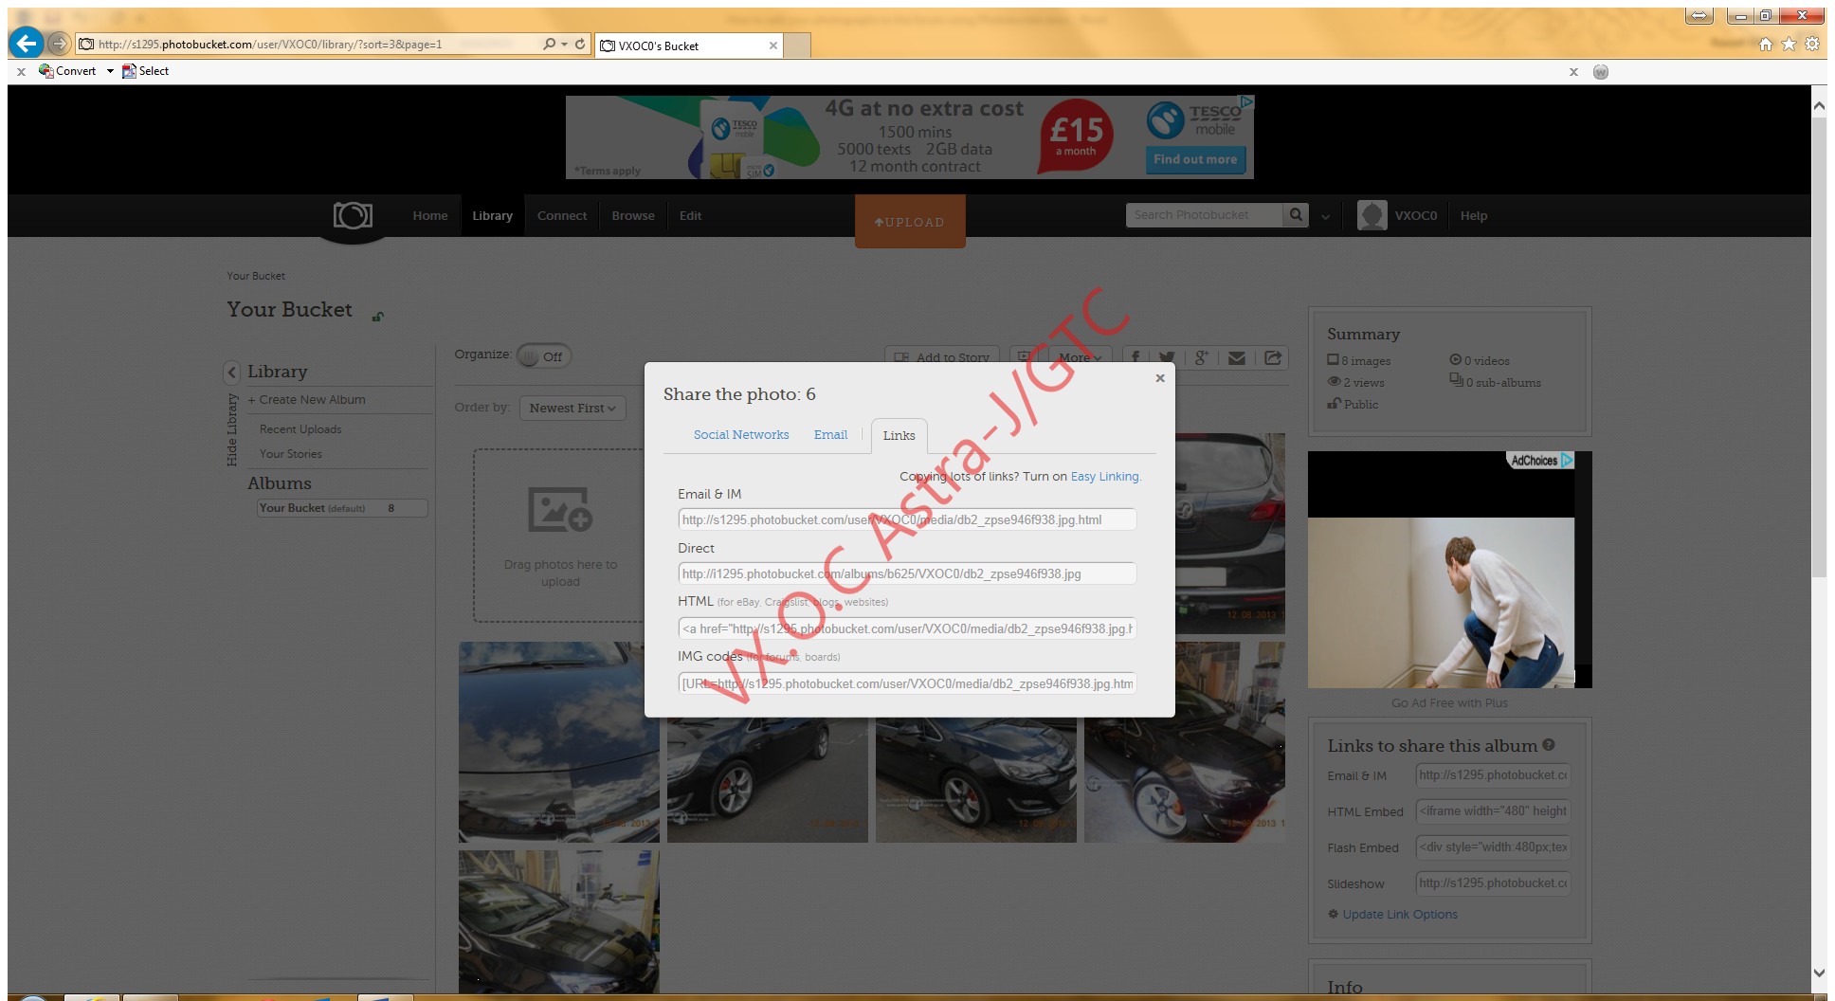
Task: Share the photo to Facebook
Action: coord(1135,357)
